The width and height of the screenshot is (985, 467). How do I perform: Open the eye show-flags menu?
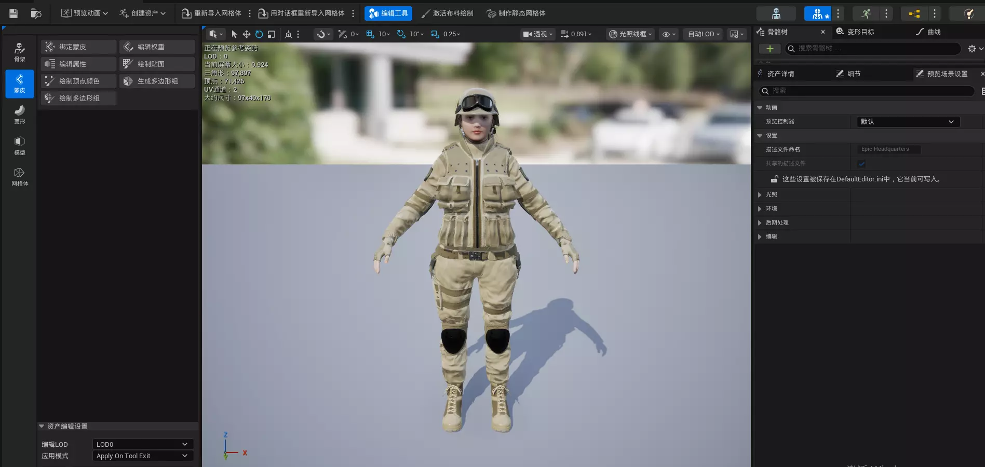[x=669, y=34]
